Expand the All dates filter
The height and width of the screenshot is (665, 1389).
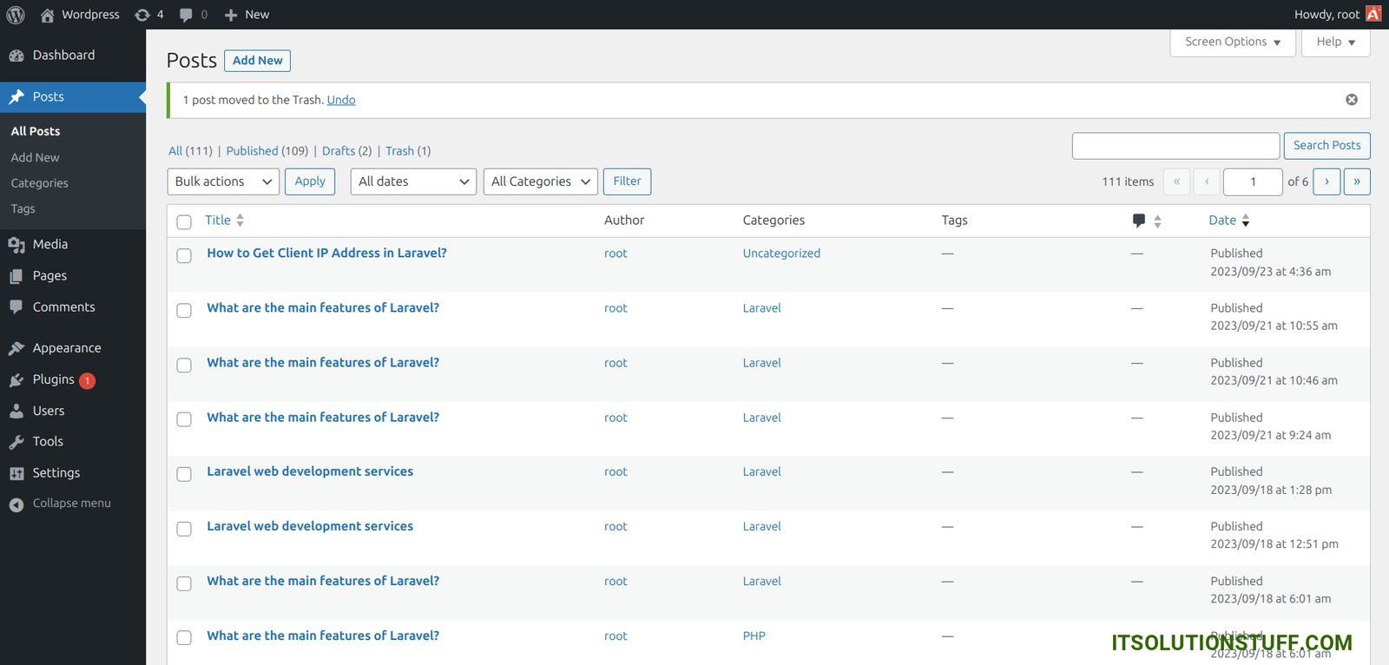pyautogui.click(x=413, y=181)
